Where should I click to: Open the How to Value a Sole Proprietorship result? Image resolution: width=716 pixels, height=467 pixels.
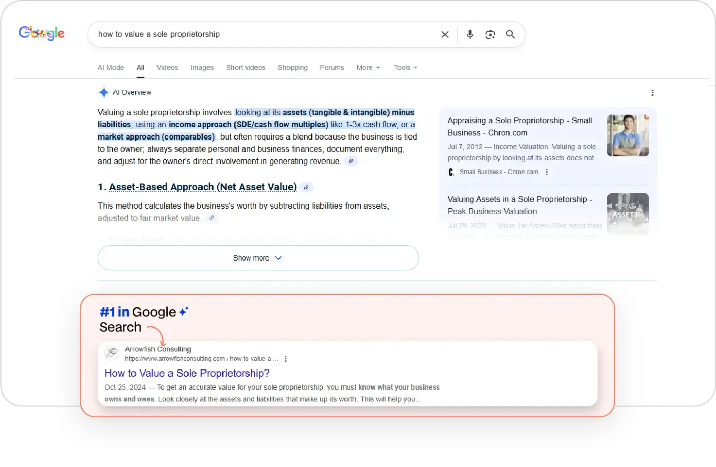point(187,373)
